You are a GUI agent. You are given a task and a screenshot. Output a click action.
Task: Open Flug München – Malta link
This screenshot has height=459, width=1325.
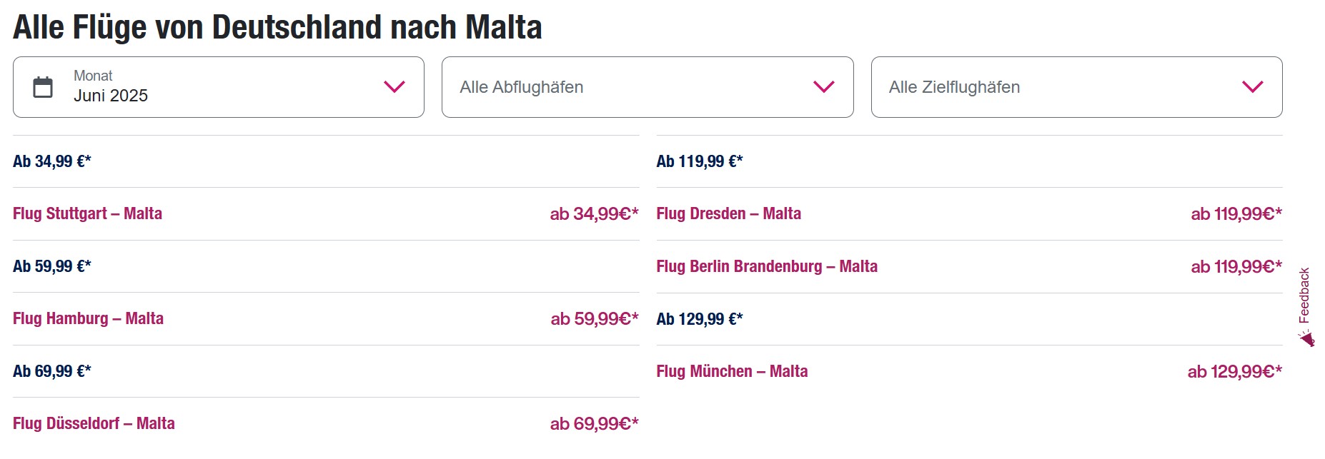(x=733, y=371)
